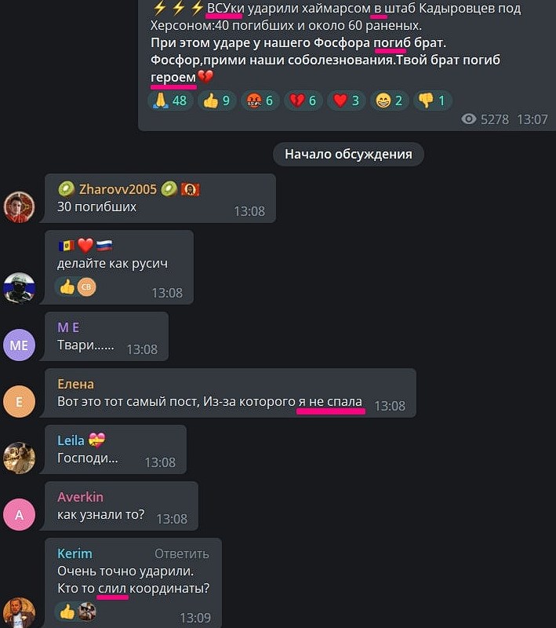This screenshot has height=628, width=556.
Task: Click the angry face reaction with 6
Action: tap(260, 100)
